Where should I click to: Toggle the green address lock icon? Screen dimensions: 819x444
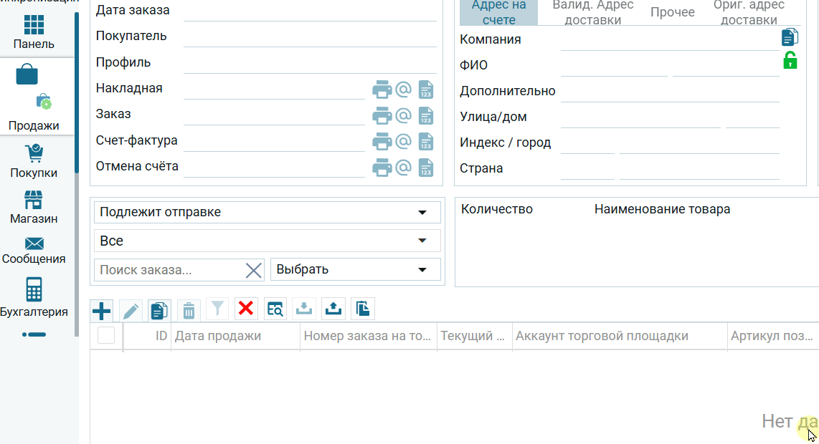[x=790, y=61]
